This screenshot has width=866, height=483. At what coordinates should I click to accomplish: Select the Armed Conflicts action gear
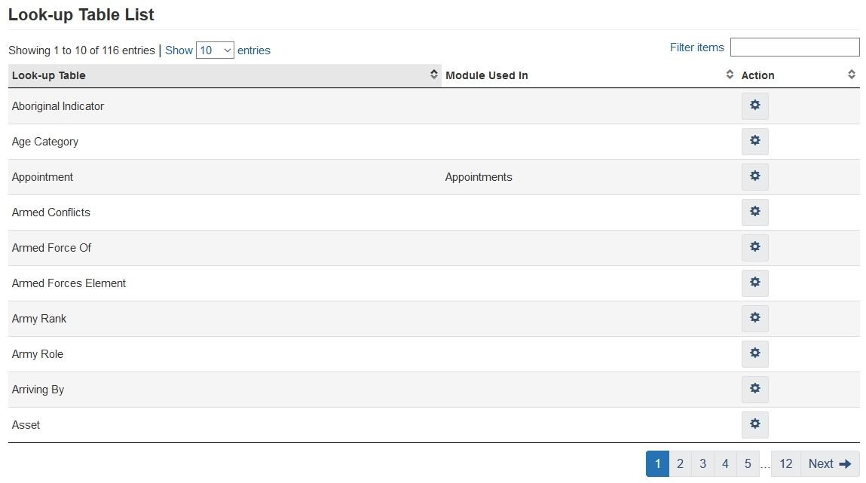754,212
